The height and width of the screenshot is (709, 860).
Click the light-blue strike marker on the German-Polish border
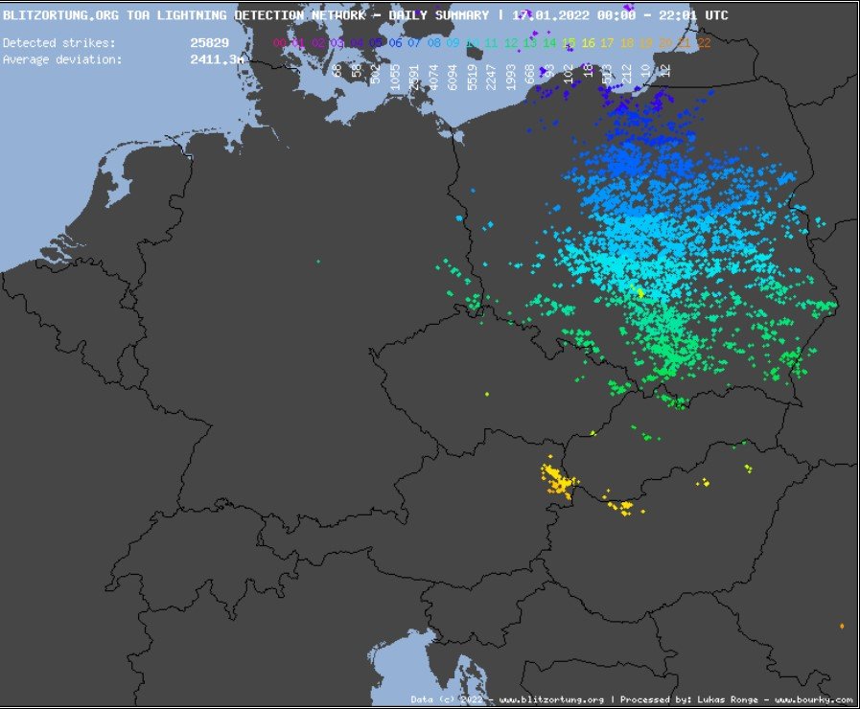pyautogui.click(x=459, y=218)
